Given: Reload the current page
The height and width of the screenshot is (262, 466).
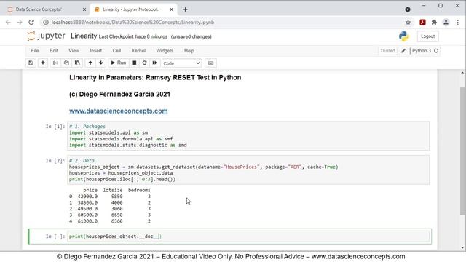Looking at the screenshot, I should tap(31, 23).
